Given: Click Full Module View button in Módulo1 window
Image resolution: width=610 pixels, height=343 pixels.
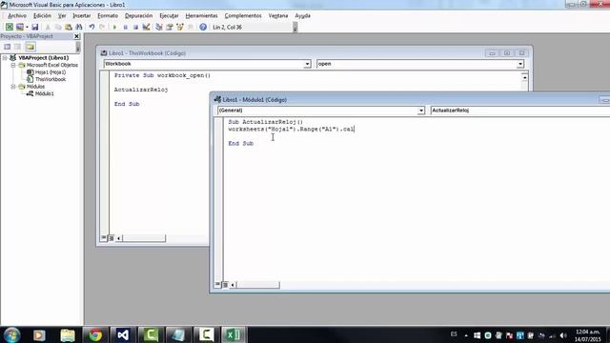Looking at the screenshot, I should click(x=225, y=285).
